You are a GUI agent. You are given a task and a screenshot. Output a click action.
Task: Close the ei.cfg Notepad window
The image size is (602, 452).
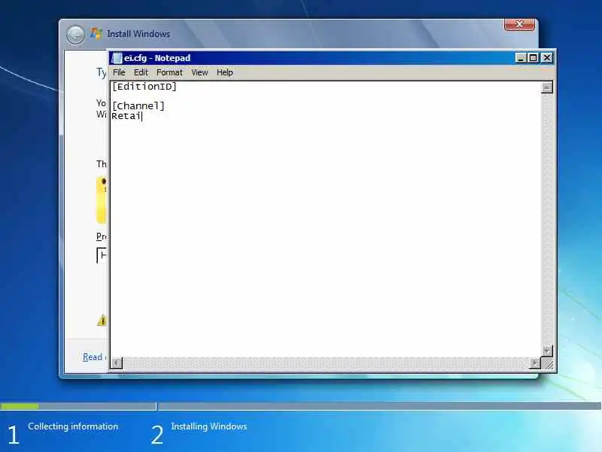click(547, 58)
